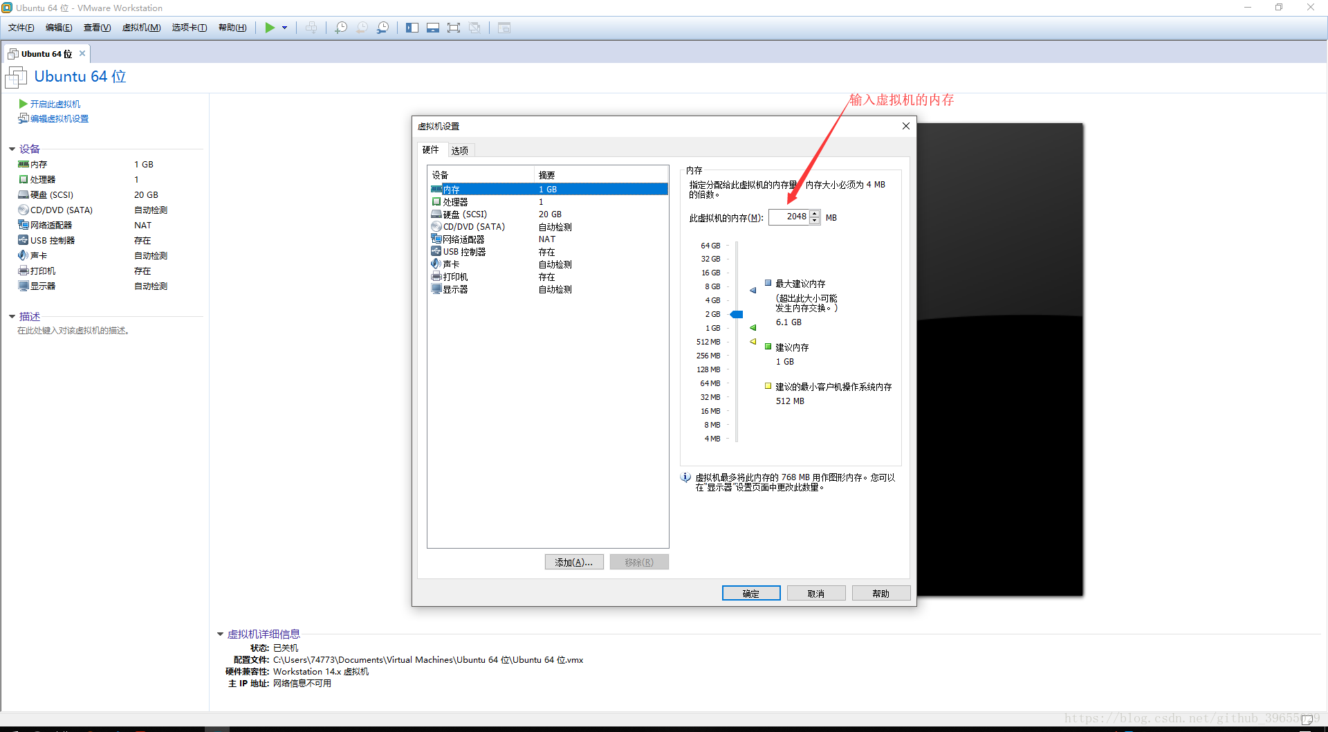
Task: Enter full screen mode via toolbar icon
Action: [x=454, y=28]
